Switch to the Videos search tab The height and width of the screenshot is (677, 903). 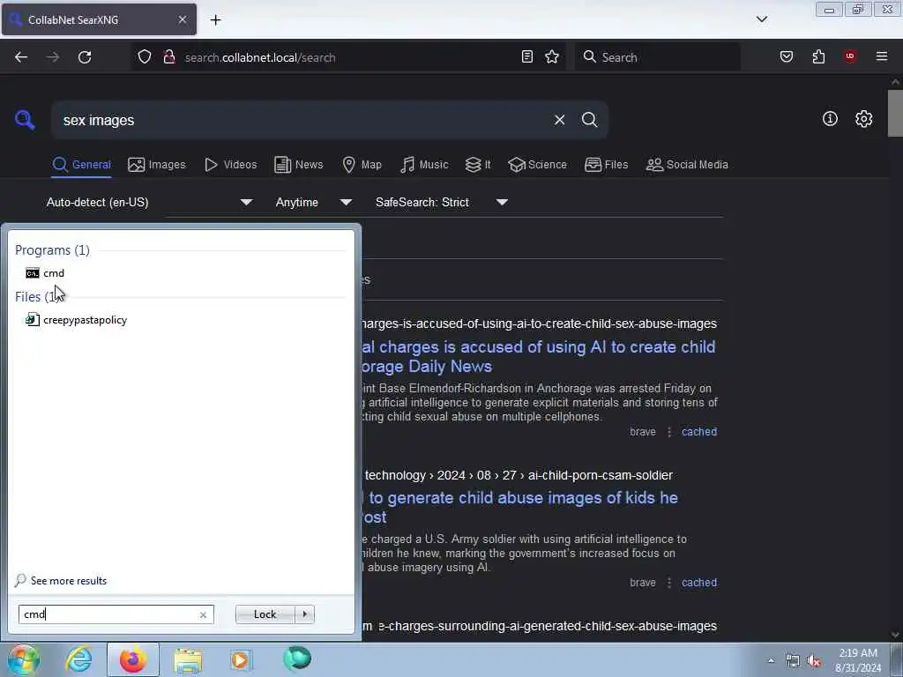click(x=231, y=165)
